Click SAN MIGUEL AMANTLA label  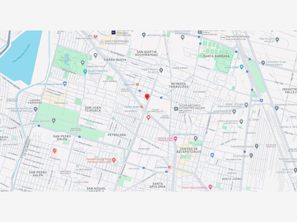(96, 190)
